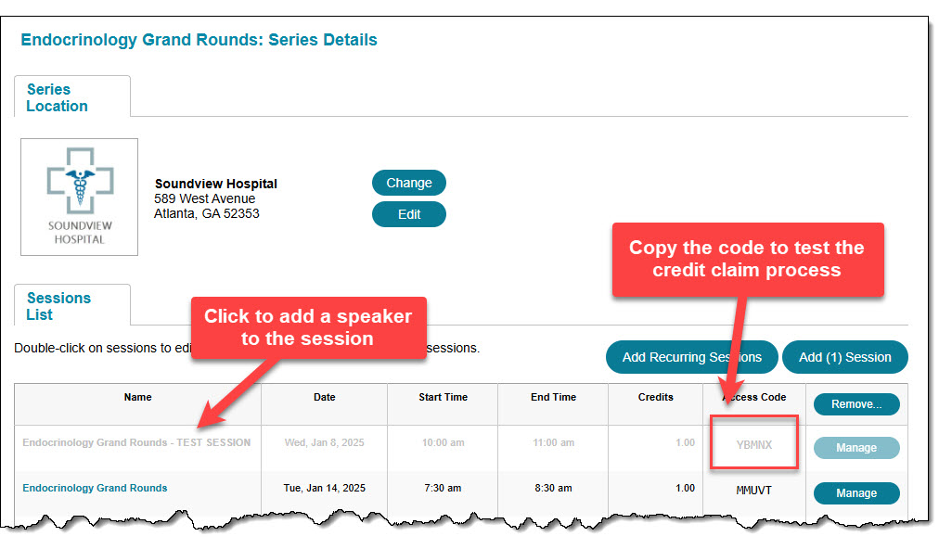Viewport: 939px width, 549px height.
Task: Click the Edit location button
Action: click(x=409, y=214)
